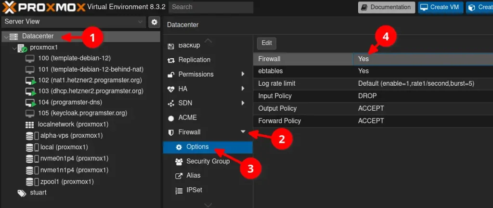The height and width of the screenshot is (208, 493).
Task: Expand the Permissions submenu arrow
Action: [243, 74]
